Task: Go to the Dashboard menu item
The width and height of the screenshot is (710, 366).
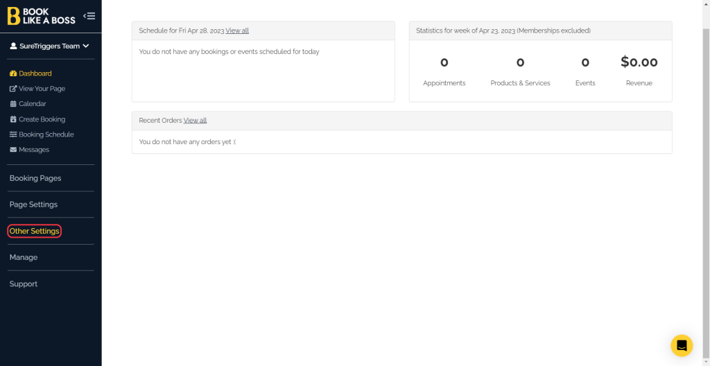Action: [35, 73]
